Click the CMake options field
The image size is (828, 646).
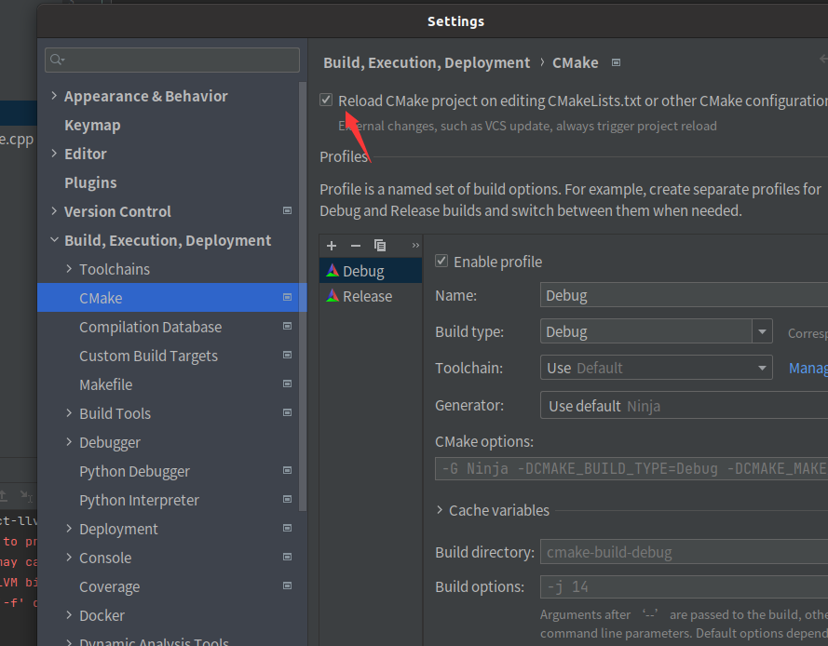(x=631, y=468)
